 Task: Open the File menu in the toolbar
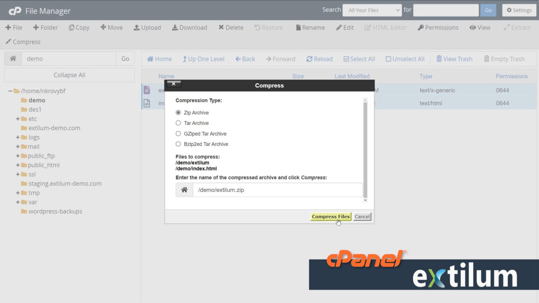[14, 27]
